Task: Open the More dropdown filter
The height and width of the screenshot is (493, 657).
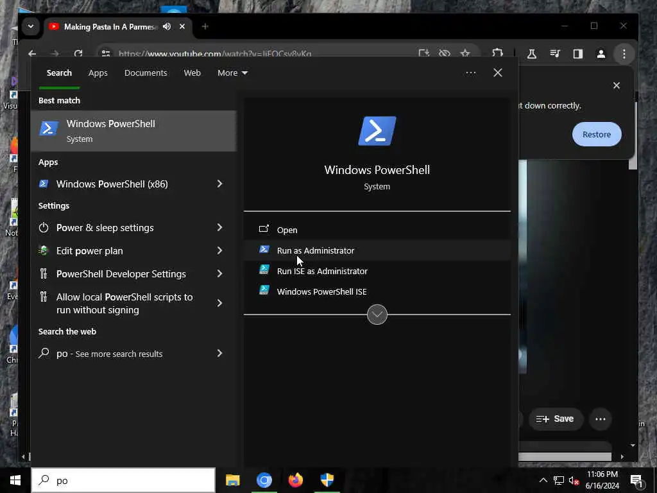Action: 232,73
